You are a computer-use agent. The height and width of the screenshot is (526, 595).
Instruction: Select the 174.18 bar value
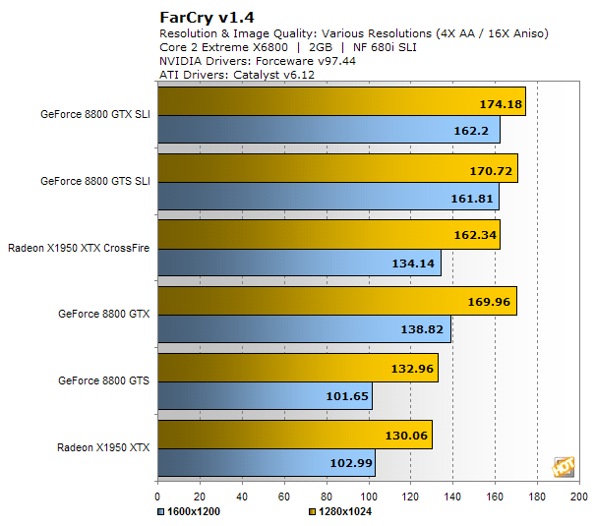tap(501, 104)
